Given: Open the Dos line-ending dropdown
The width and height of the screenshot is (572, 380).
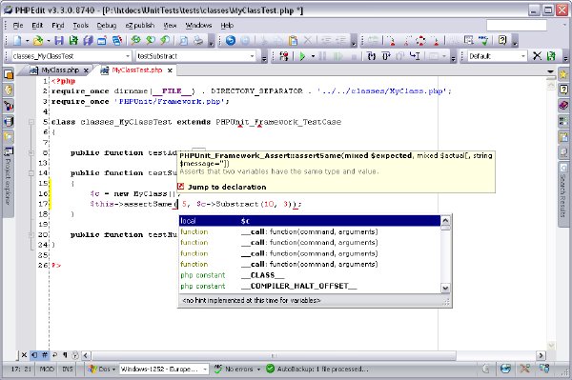Looking at the screenshot, I should tap(102, 369).
